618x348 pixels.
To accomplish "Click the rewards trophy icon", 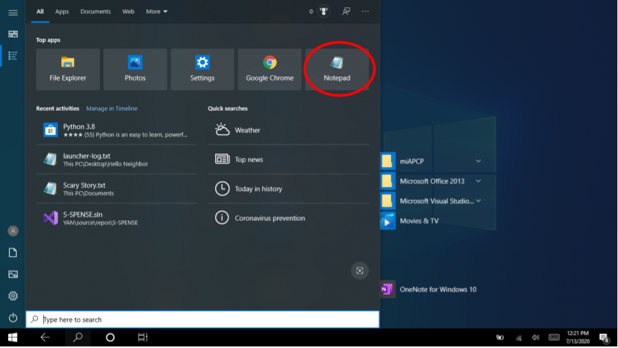I will (324, 11).
